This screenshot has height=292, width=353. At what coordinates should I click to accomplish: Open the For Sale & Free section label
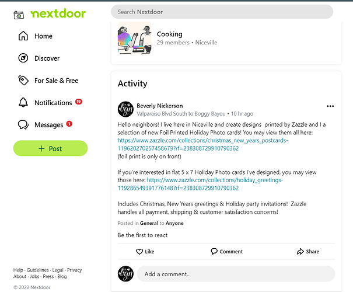[56, 81]
